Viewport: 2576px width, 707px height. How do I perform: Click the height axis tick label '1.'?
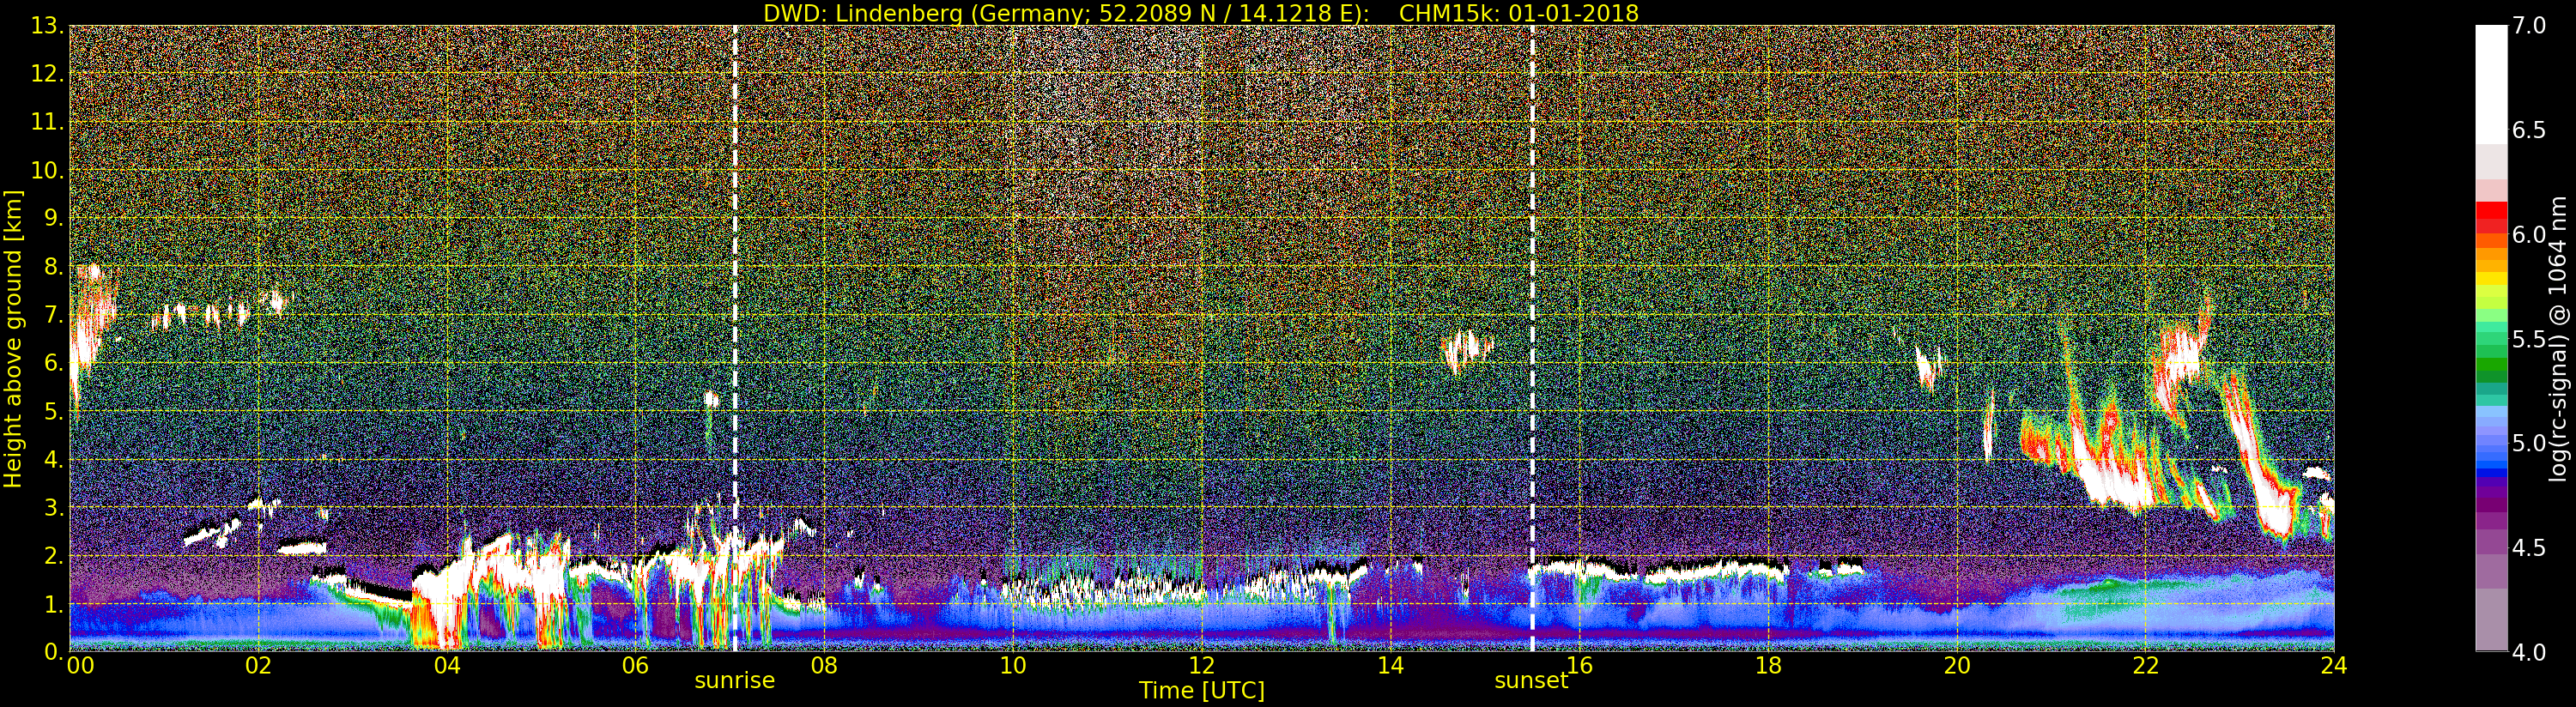53,604
